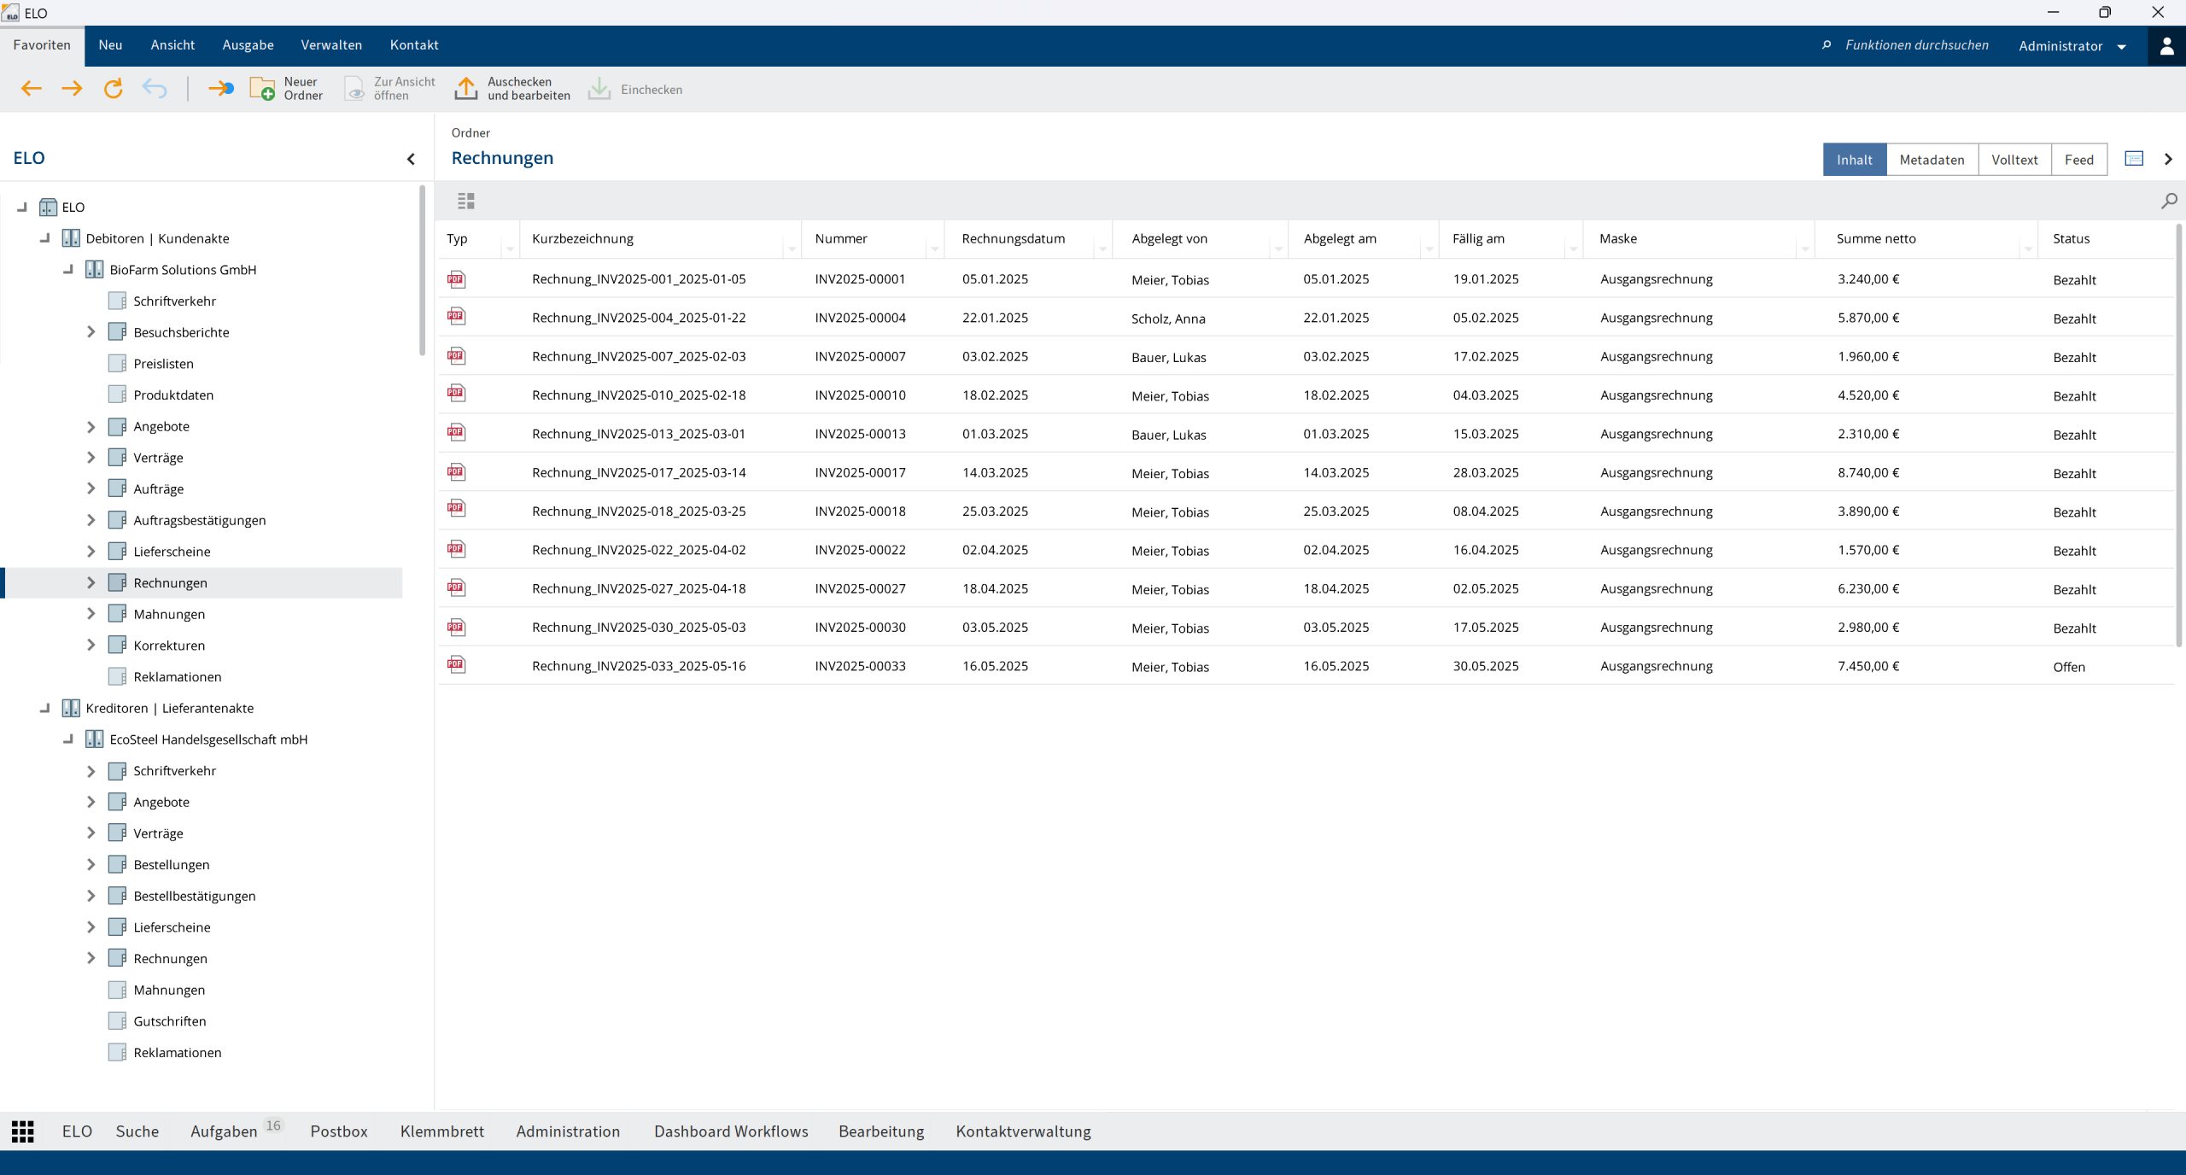Click the magnifier icon above table
This screenshot has width=2186, height=1175.
2168,202
